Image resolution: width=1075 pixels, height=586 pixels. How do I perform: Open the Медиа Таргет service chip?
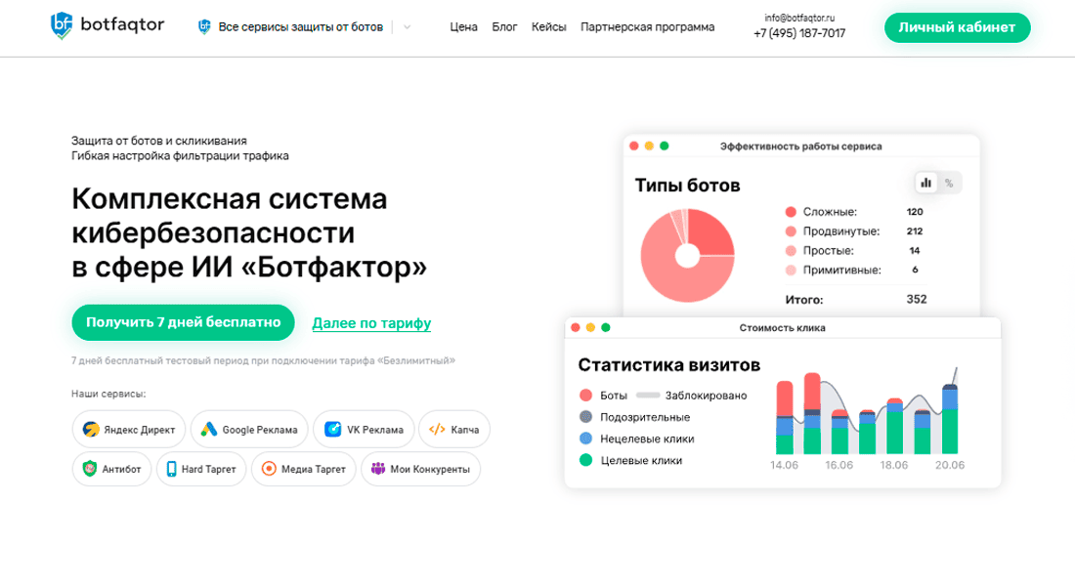tap(304, 470)
